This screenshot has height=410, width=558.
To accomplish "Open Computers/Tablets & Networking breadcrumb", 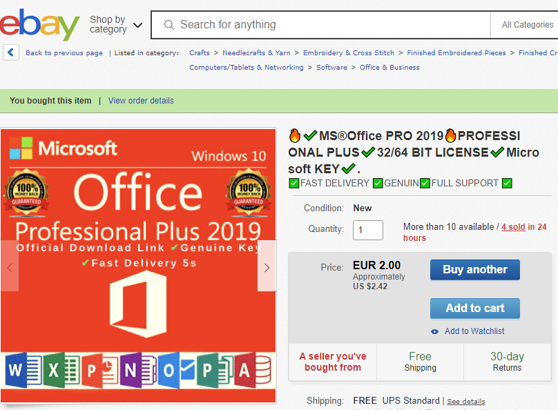I will pyautogui.click(x=247, y=68).
